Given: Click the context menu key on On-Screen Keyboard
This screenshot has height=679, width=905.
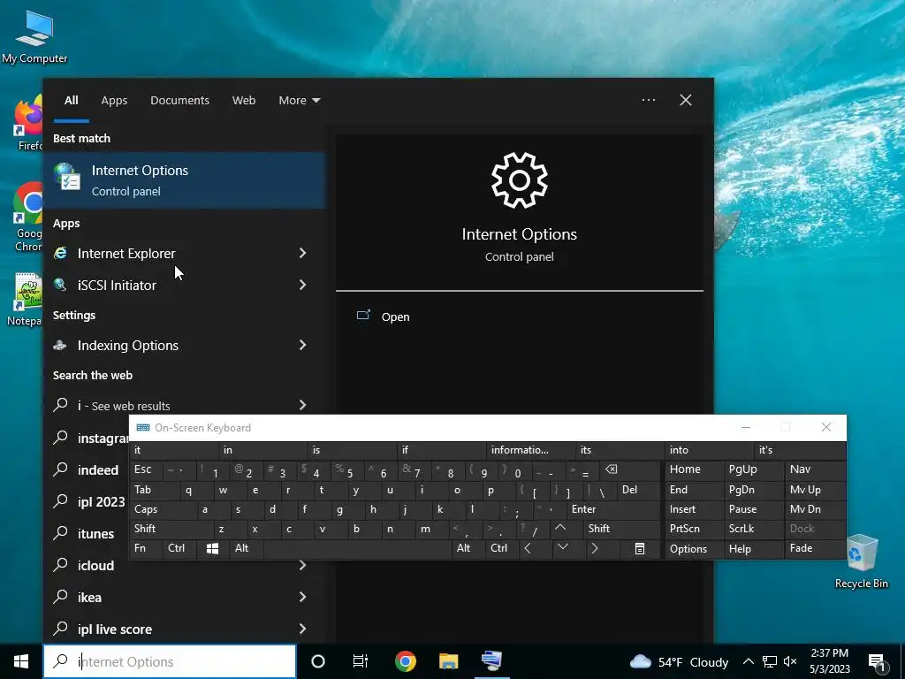Looking at the screenshot, I should (x=640, y=548).
